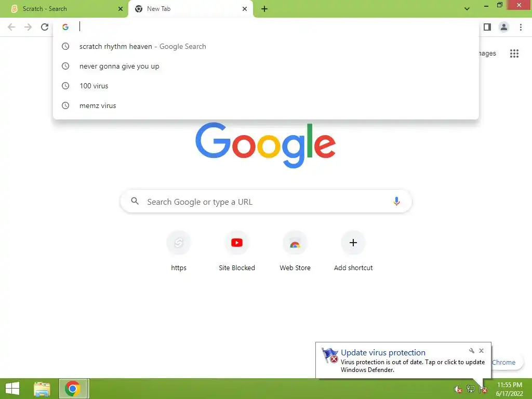Select the '100 virus' suggestion

point(266,86)
